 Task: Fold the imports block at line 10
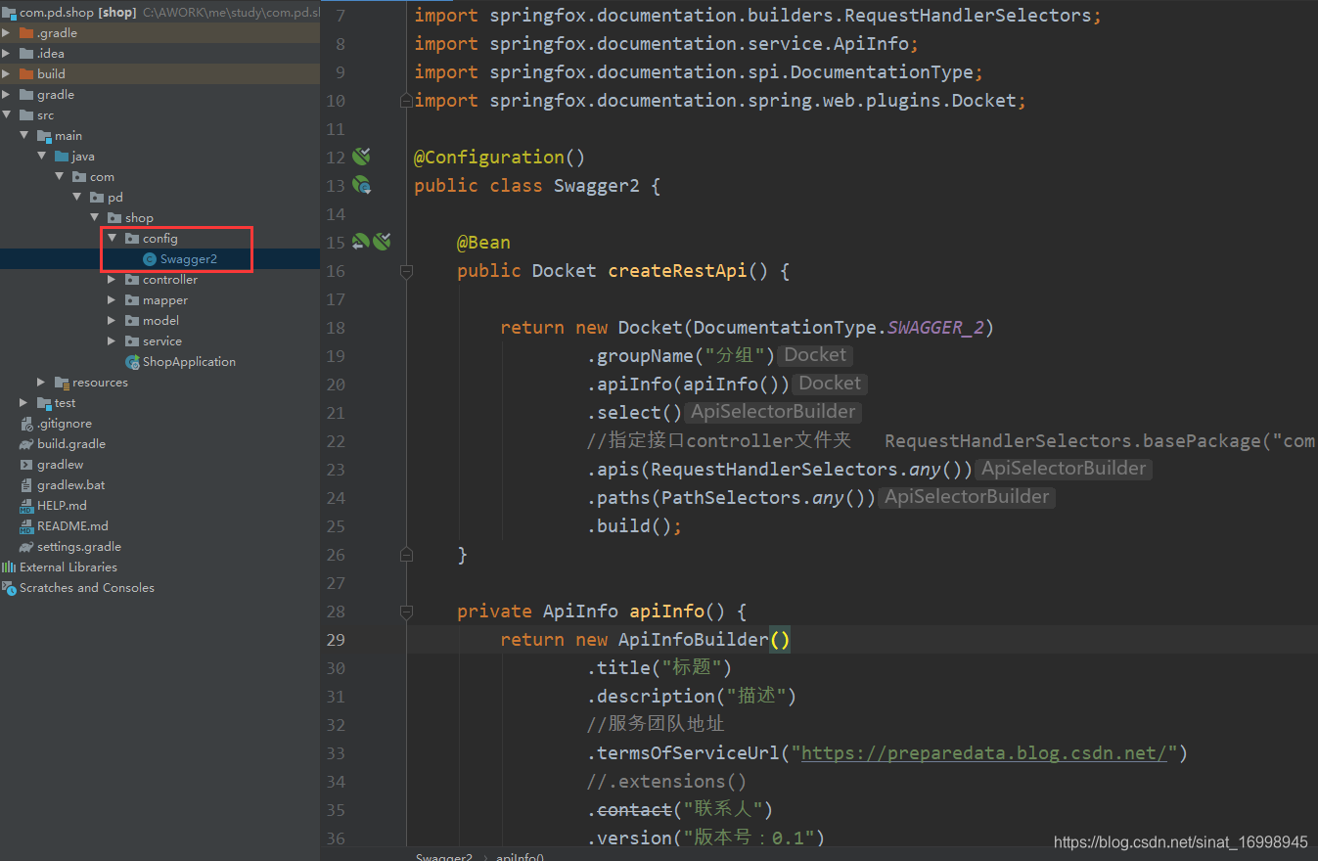tap(406, 101)
